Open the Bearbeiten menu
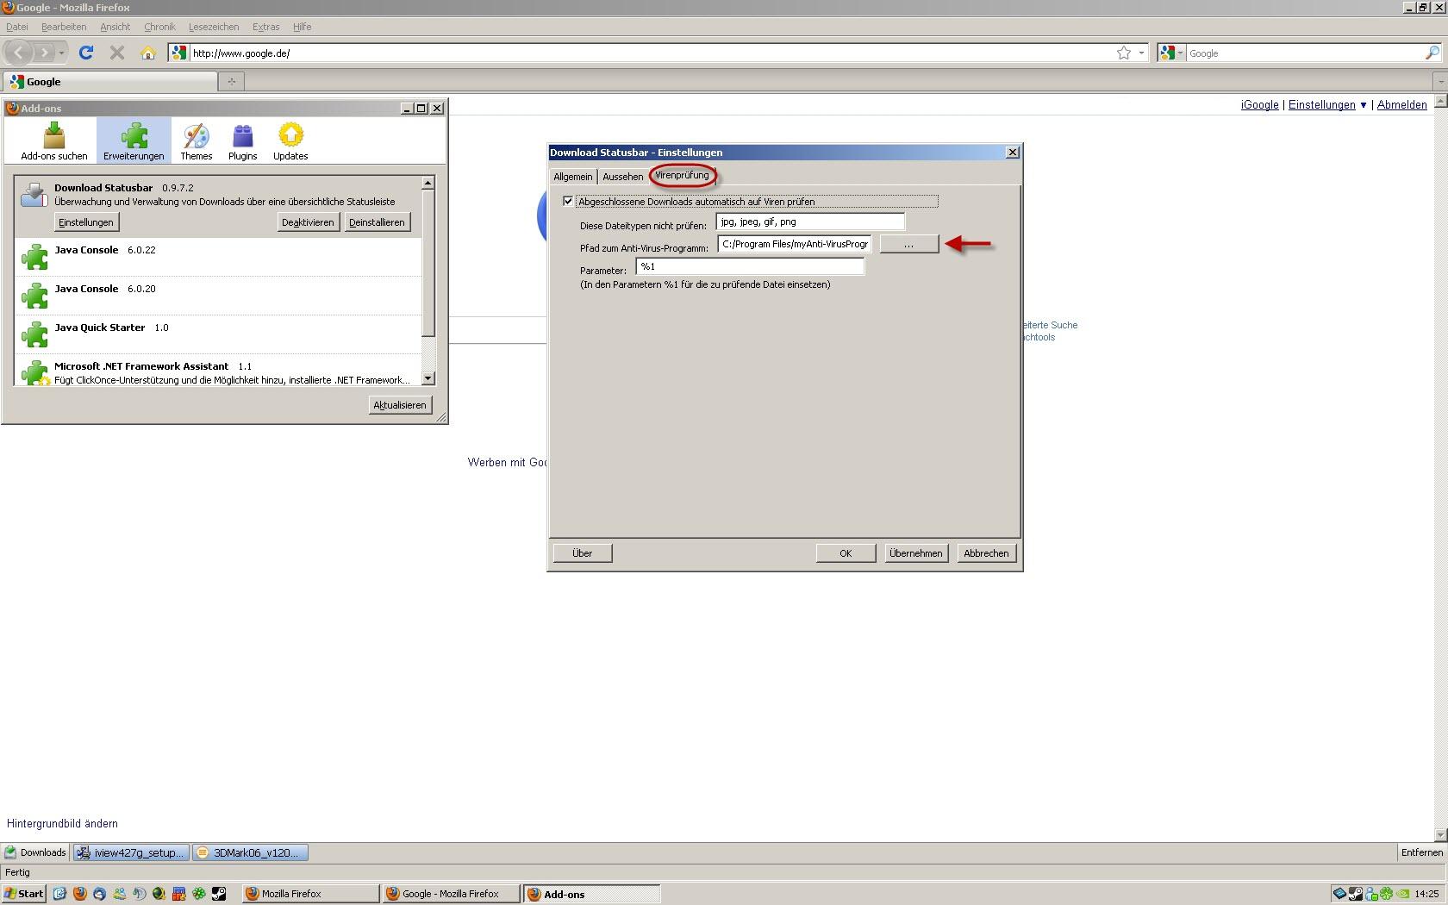Screen dimensions: 1448x905 point(64,27)
